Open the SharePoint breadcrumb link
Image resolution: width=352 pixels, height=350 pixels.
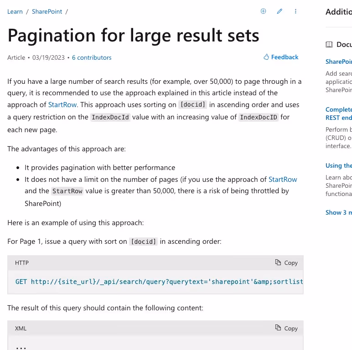click(47, 11)
